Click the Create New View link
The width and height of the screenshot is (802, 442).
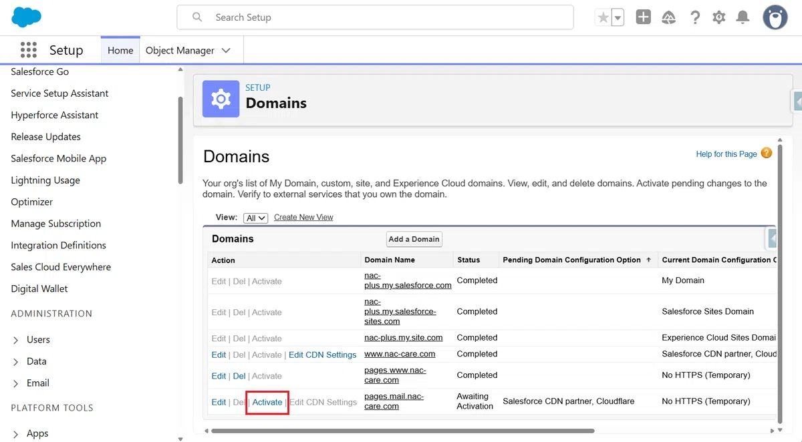(x=303, y=218)
